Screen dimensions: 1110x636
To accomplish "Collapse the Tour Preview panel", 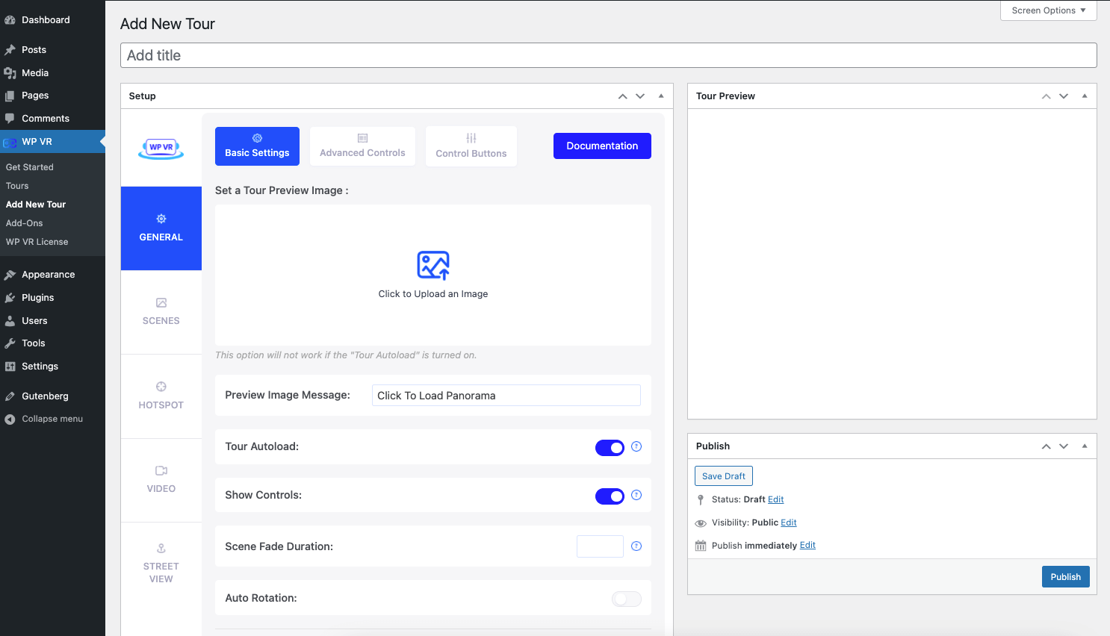I will (1084, 96).
